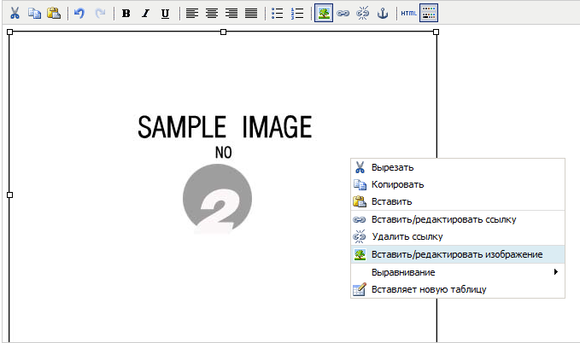
Task: Select Вставить/редактировать изображение menu entry
Action: point(458,254)
